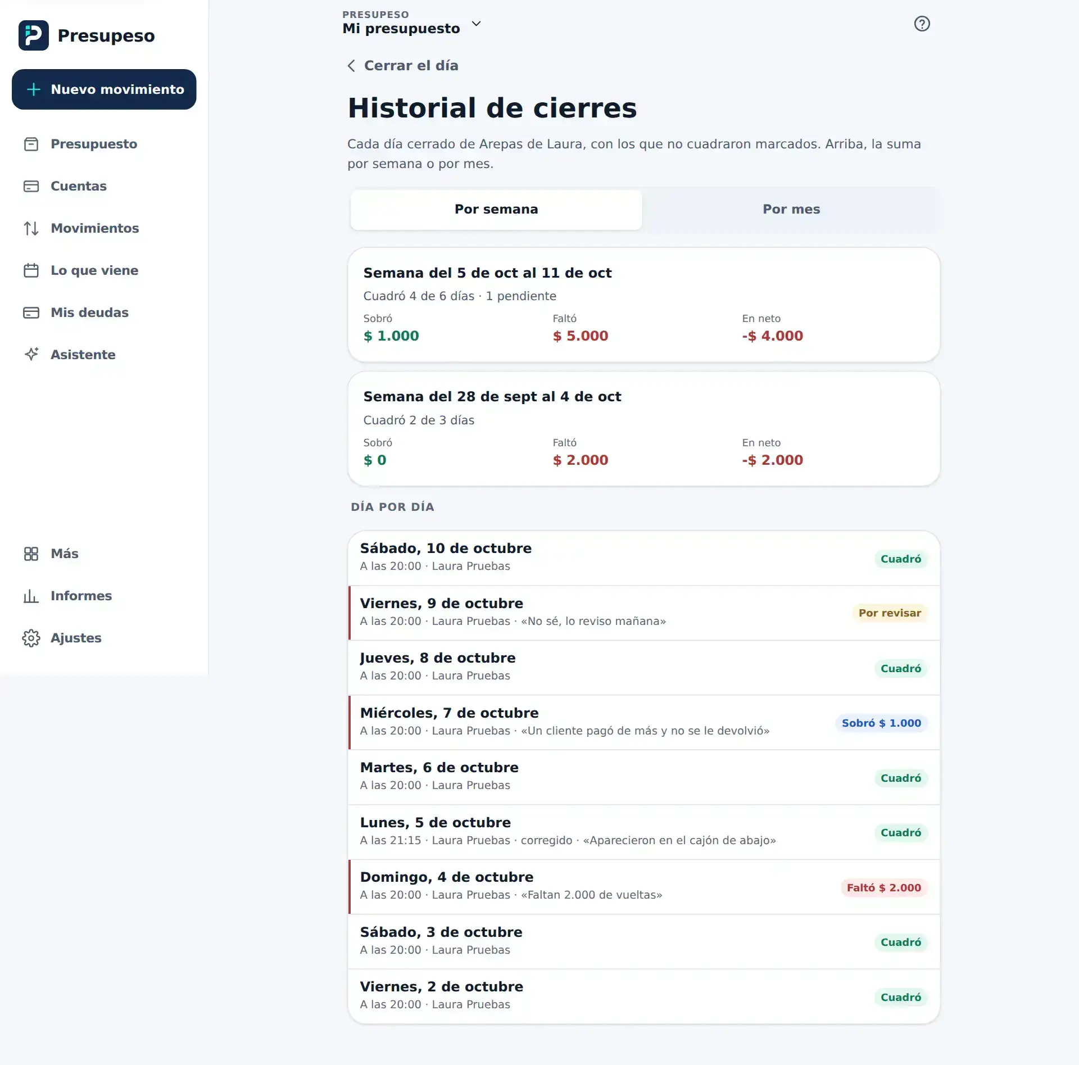
Task: Click the En neto -$ 4.000 value
Action: (x=772, y=336)
